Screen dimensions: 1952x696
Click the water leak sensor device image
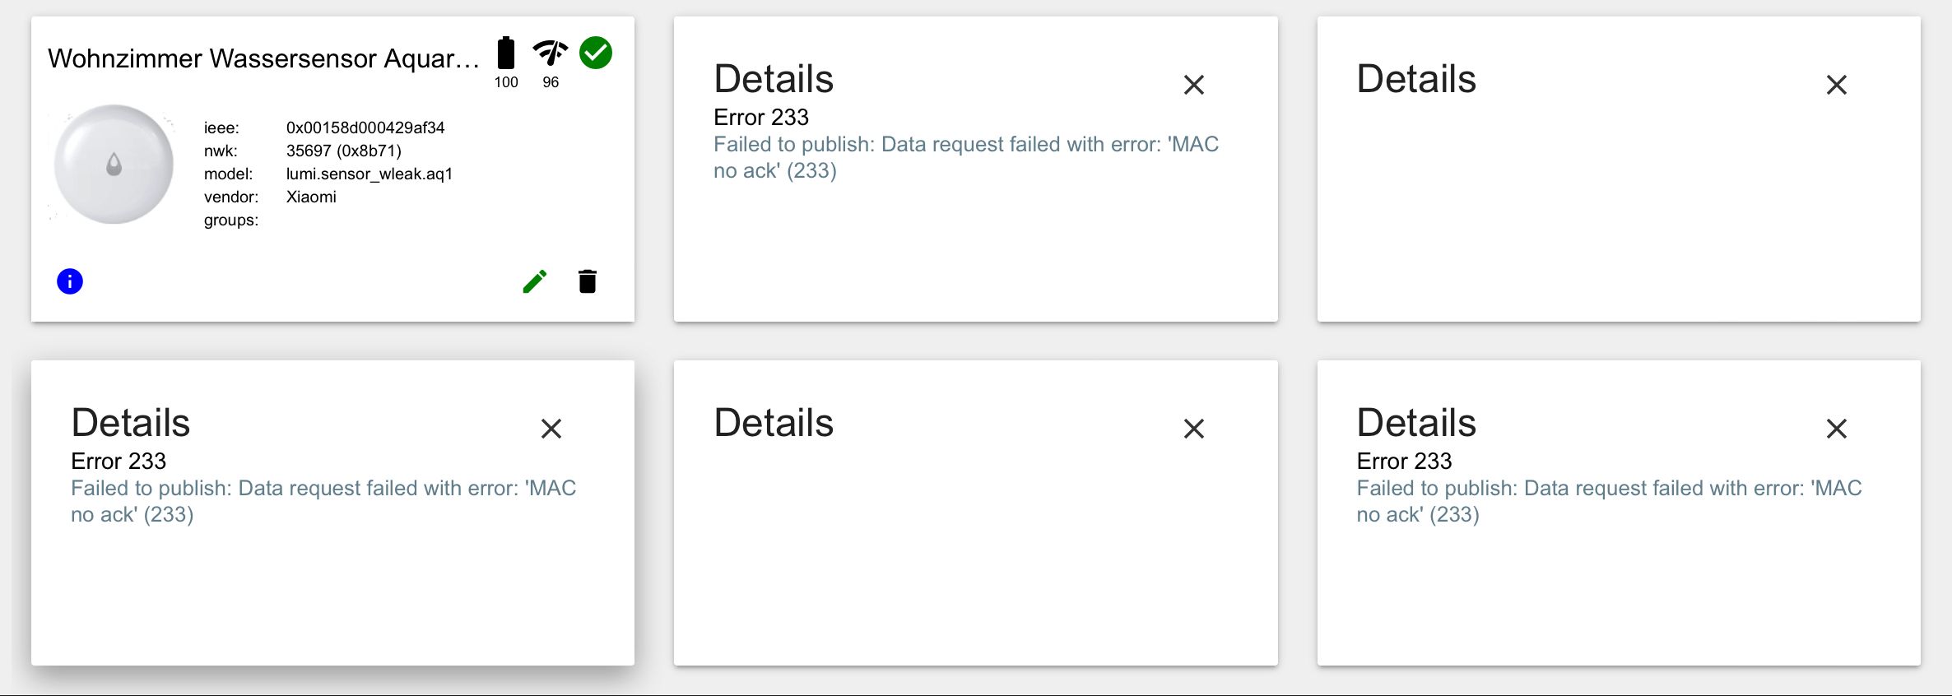(114, 164)
